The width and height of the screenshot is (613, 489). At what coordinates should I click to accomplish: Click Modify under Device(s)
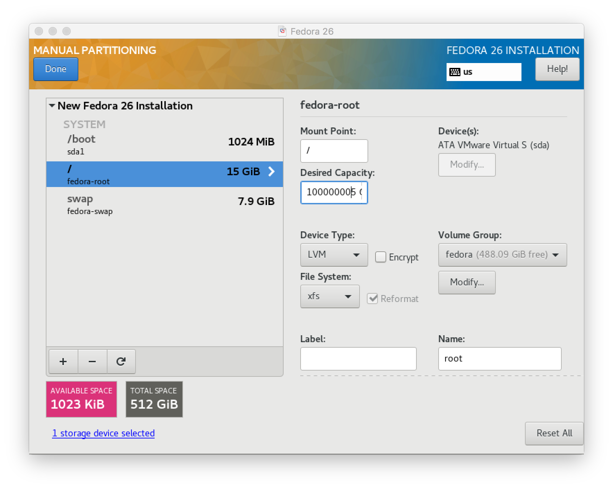(467, 165)
